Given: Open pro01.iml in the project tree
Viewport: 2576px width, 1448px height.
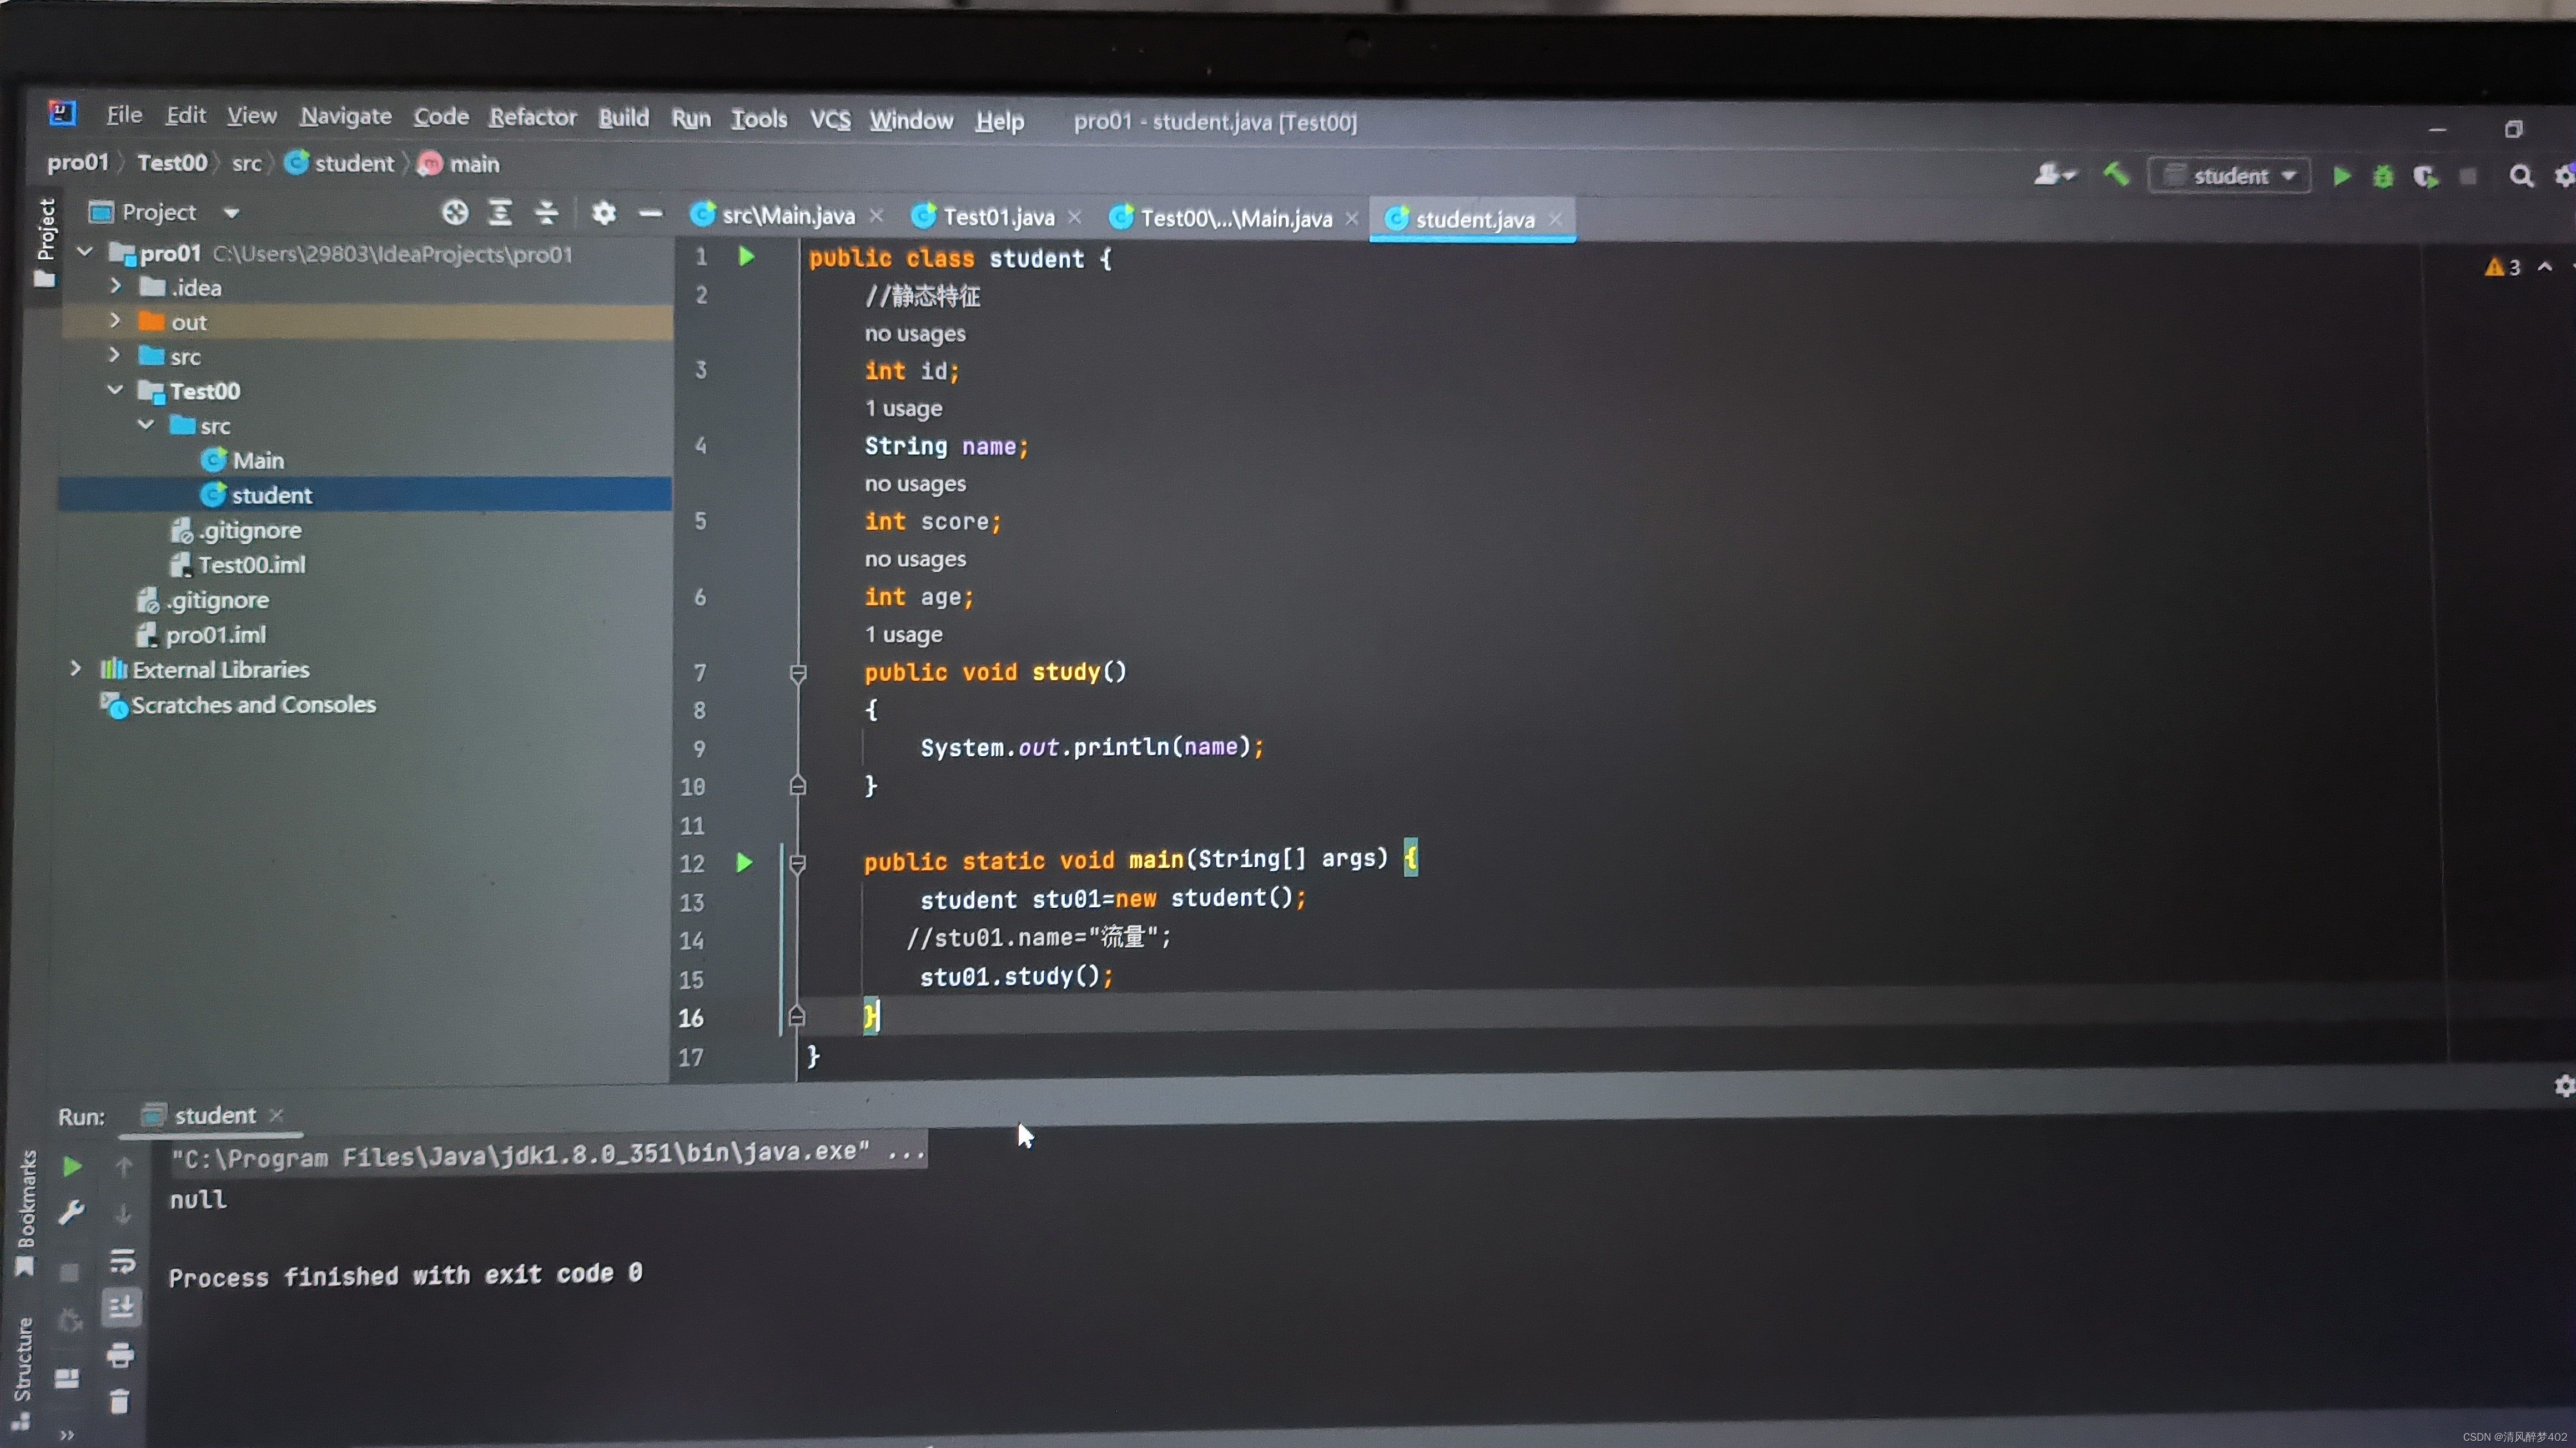Looking at the screenshot, I should pyautogui.click(x=215, y=635).
